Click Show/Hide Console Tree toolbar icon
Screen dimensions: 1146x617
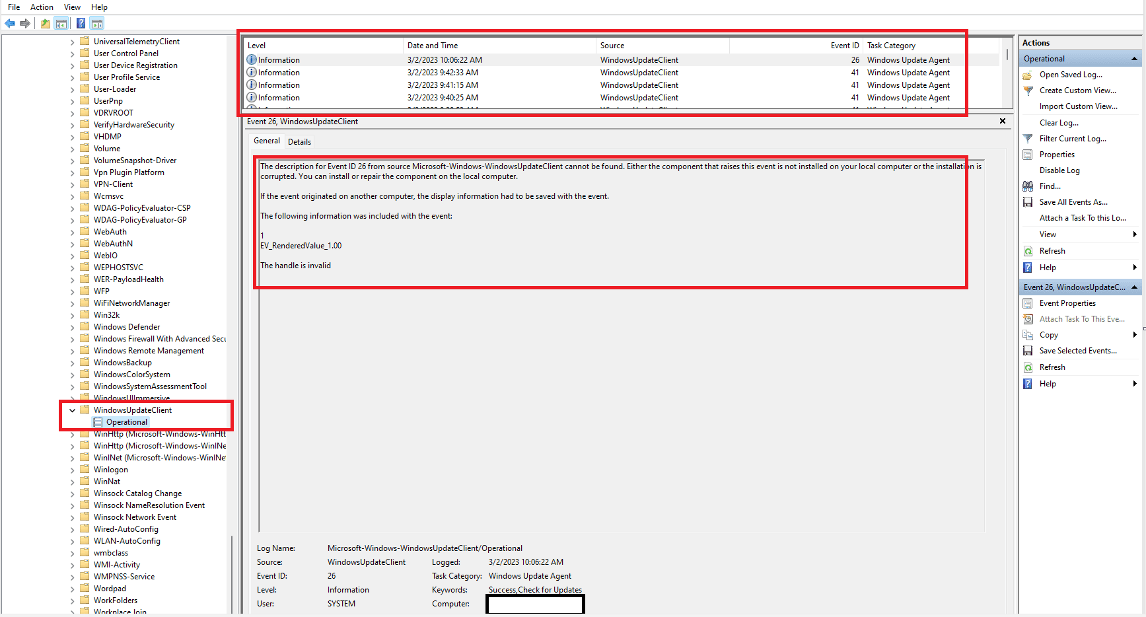tap(61, 24)
